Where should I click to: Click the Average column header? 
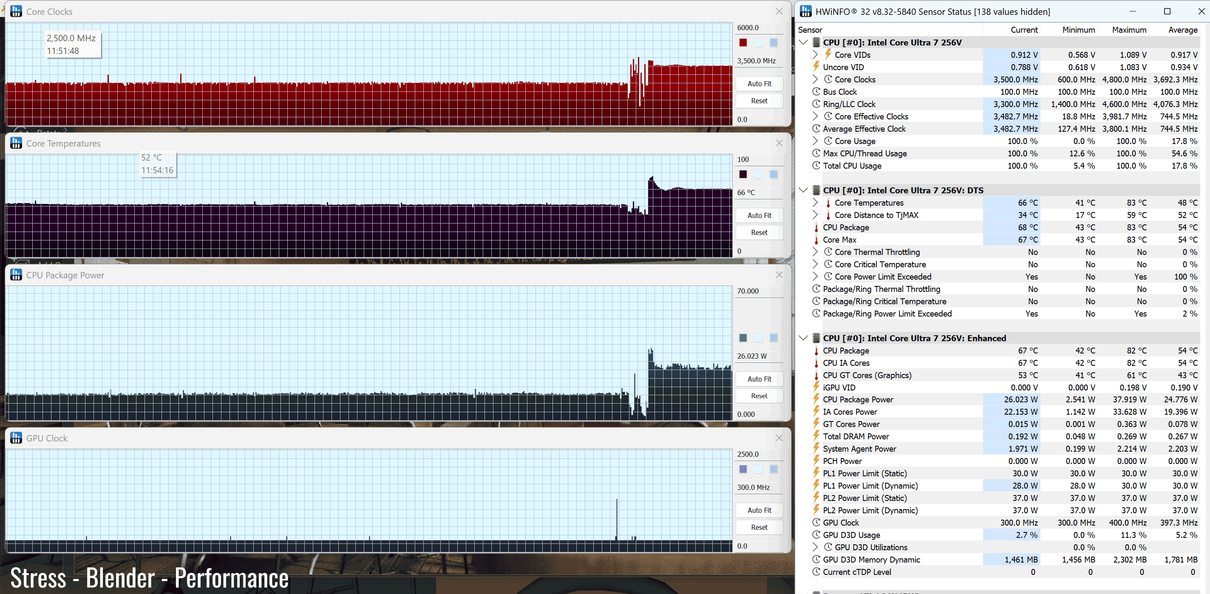click(x=1182, y=30)
